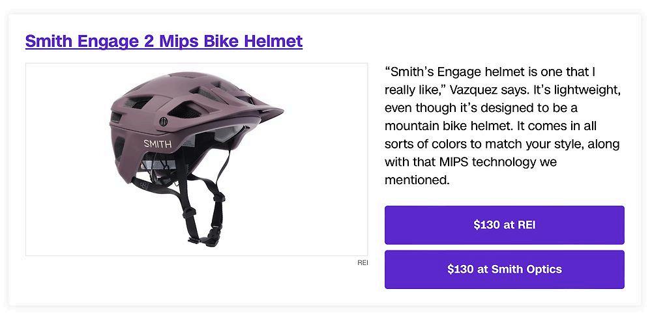This screenshot has width=652, height=315.
Task: Click the round black badge on the helmet side
Action: pyautogui.click(x=164, y=122)
